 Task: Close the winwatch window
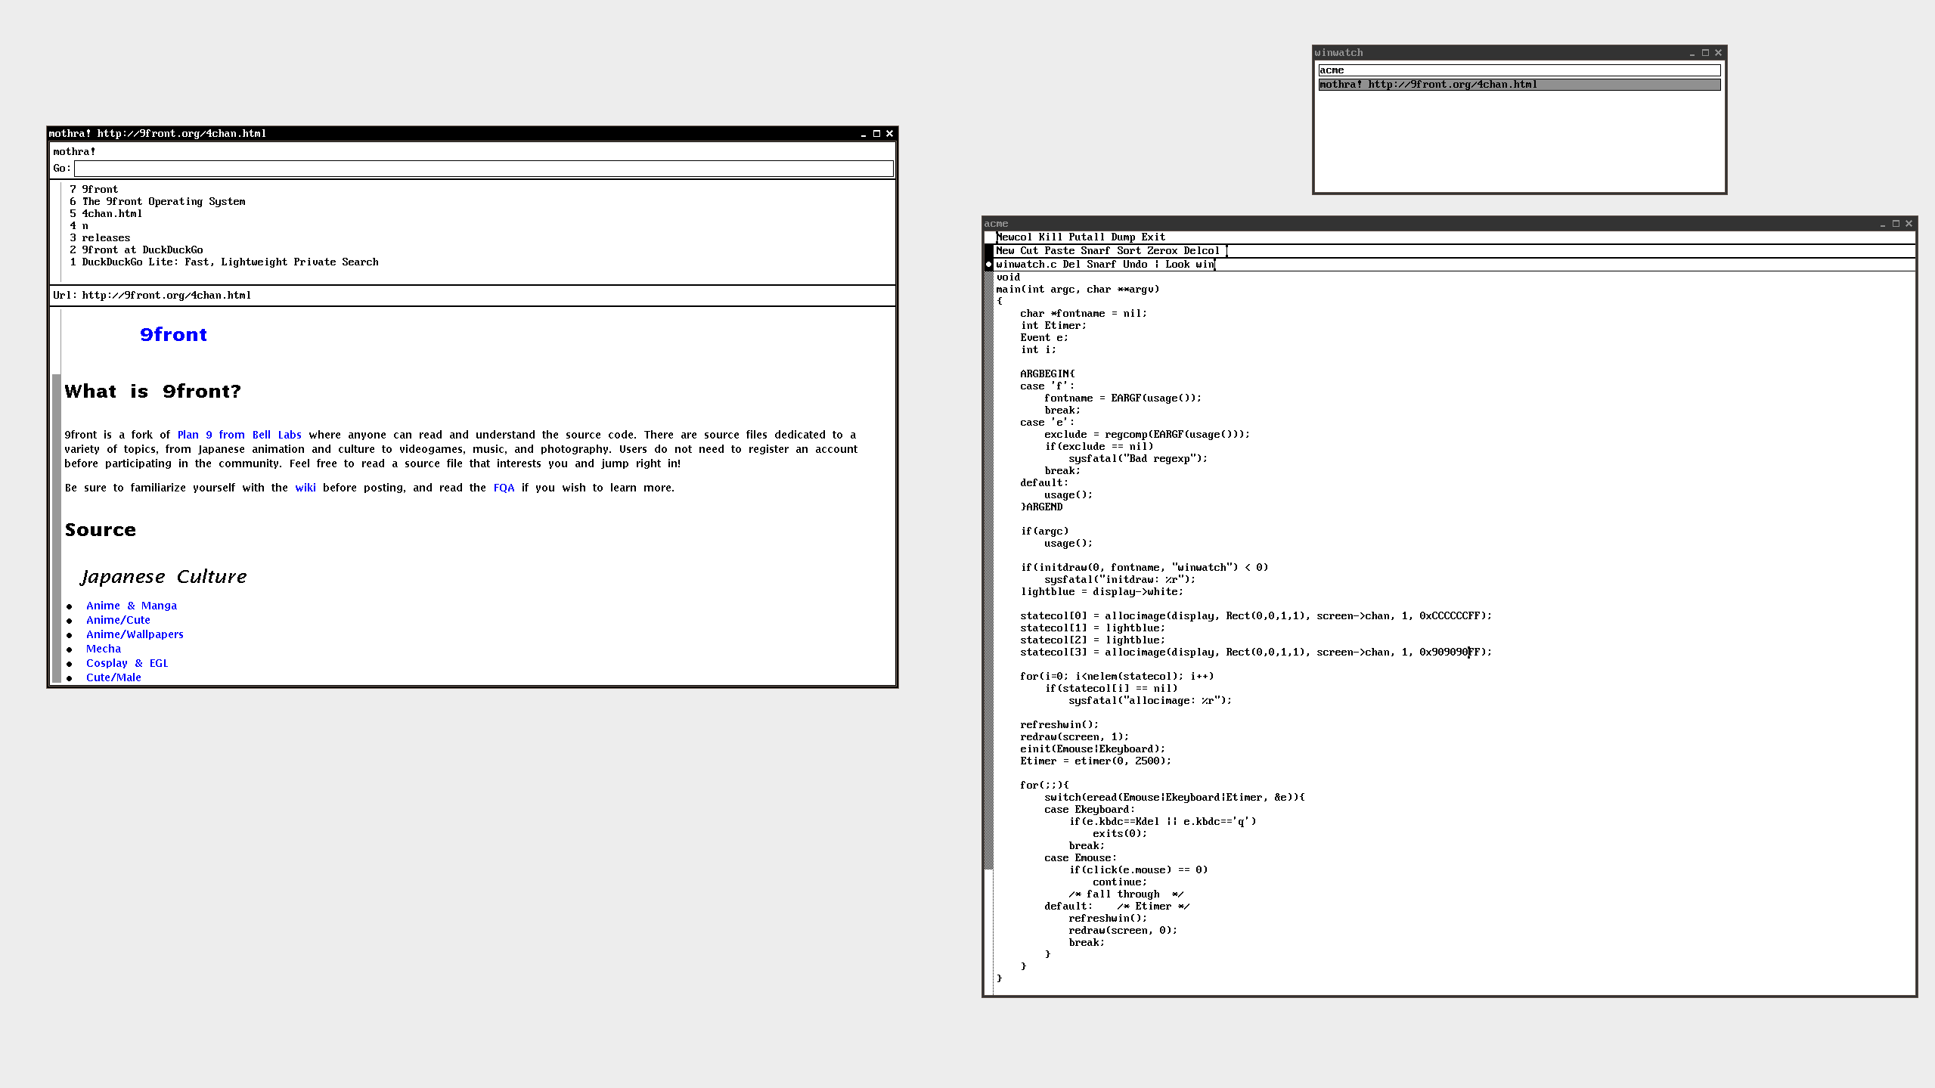tap(1718, 53)
